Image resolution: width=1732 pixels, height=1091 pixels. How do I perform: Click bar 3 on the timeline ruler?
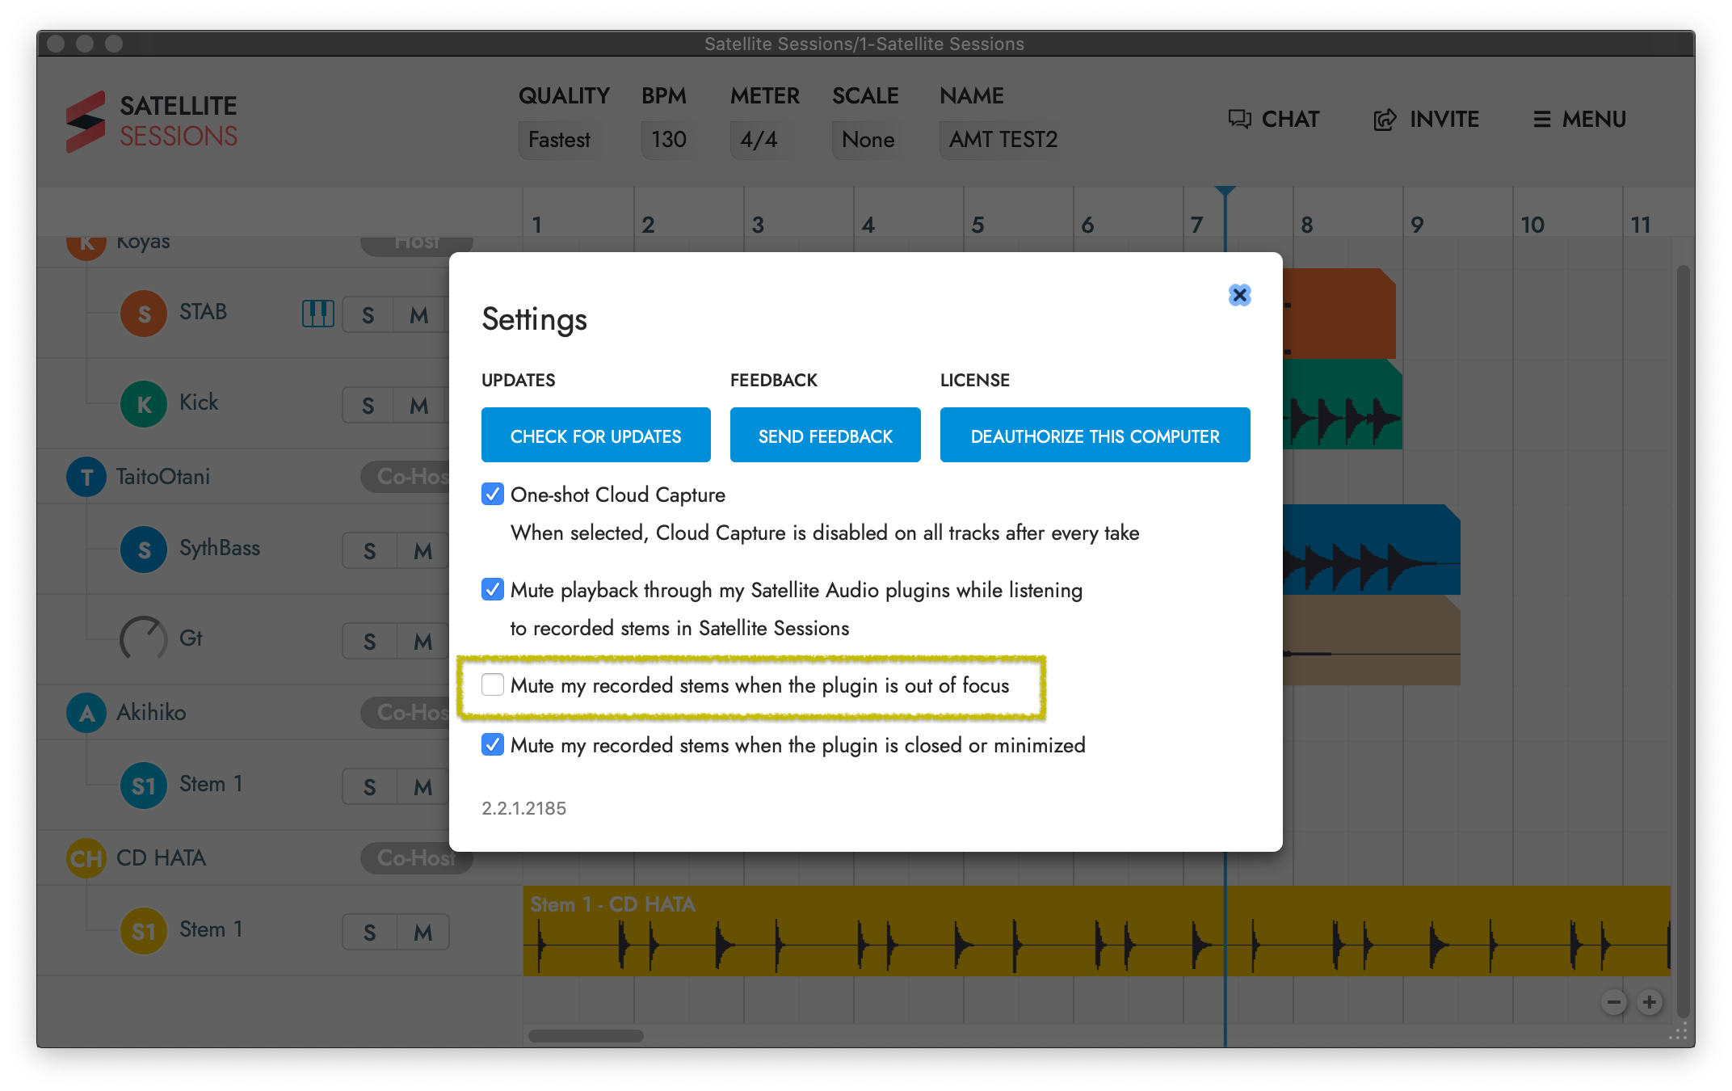click(758, 225)
